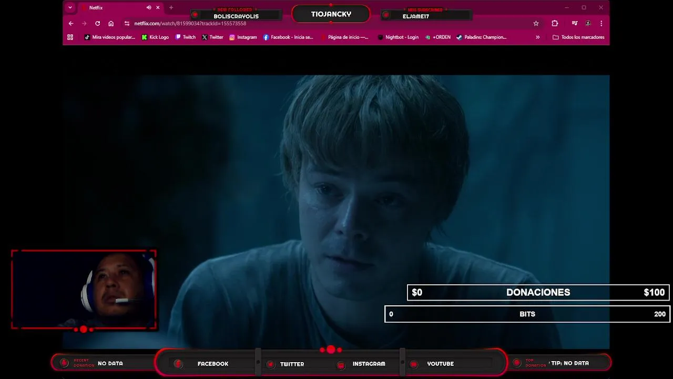Click the TWITTER label in bottom overlay
Screen dimensions: 673x379
292,364
